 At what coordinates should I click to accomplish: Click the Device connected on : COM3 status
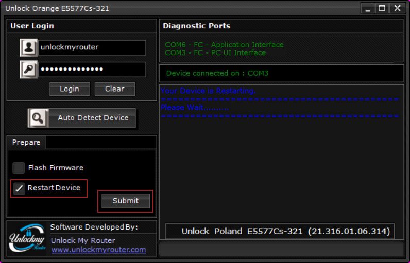(217, 73)
